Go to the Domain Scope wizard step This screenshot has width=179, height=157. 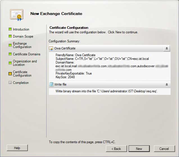pos(23,36)
